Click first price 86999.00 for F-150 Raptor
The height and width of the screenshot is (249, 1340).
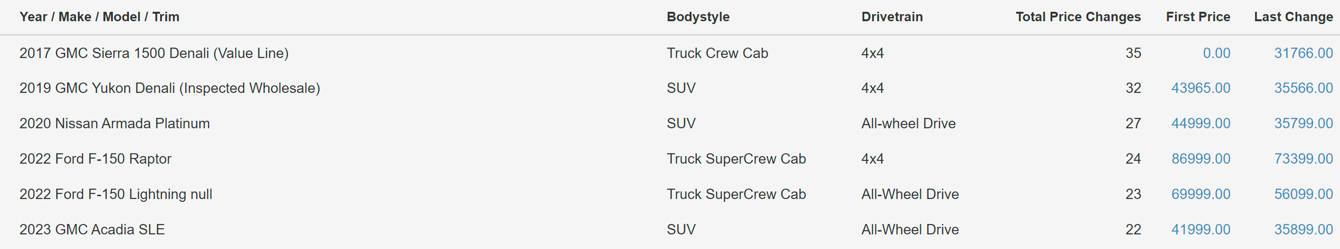(1201, 158)
